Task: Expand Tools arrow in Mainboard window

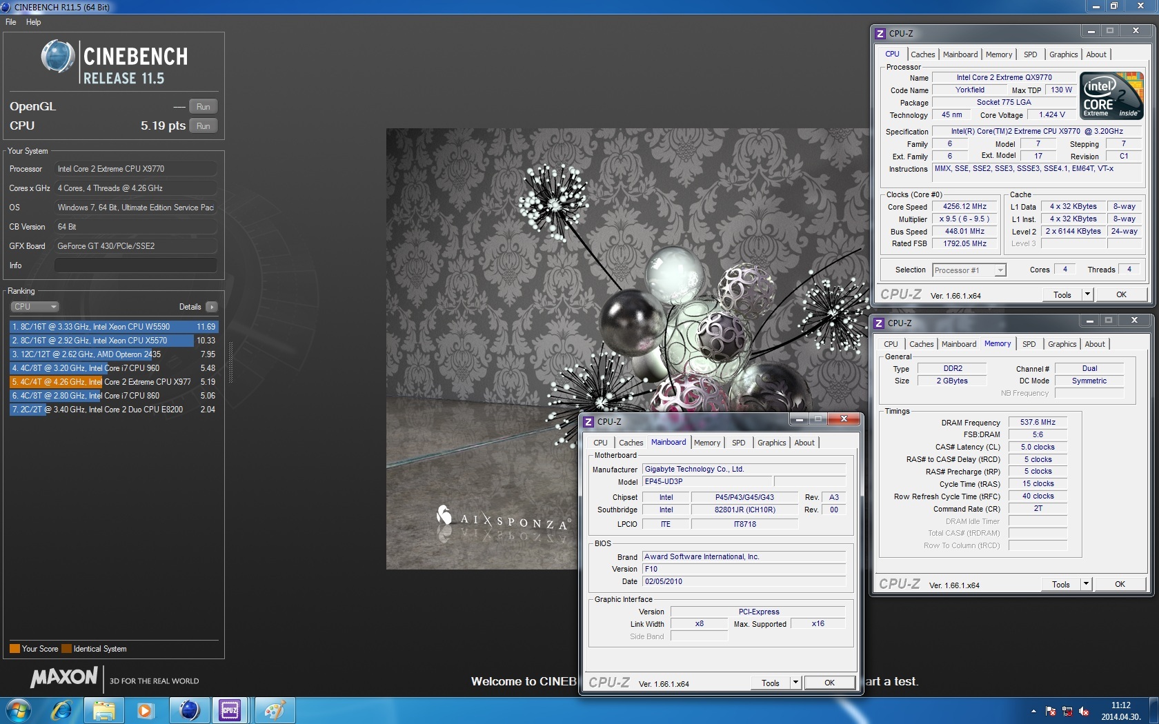Action: pyautogui.click(x=795, y=683)
